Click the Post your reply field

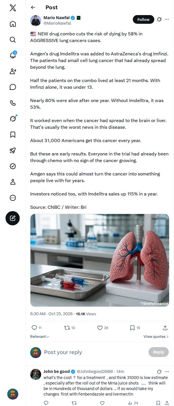coord(94,352)
